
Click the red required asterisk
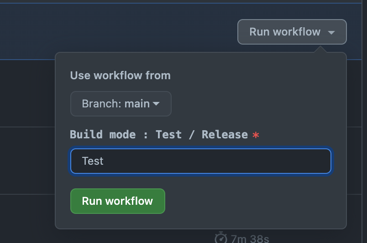pos(256,135)
